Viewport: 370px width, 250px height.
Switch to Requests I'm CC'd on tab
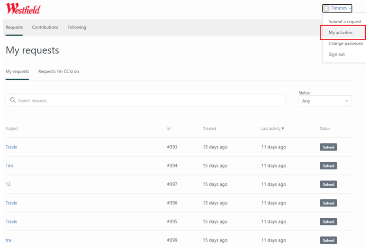click(x=58, y=72)
